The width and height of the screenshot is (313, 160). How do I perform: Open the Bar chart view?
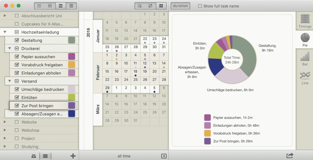tap(305, 59)
